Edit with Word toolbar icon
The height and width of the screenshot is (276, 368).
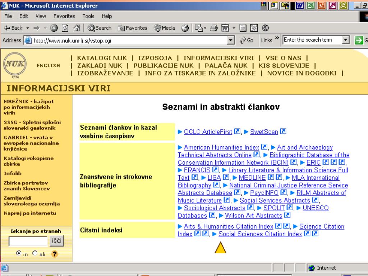point(225,28)
